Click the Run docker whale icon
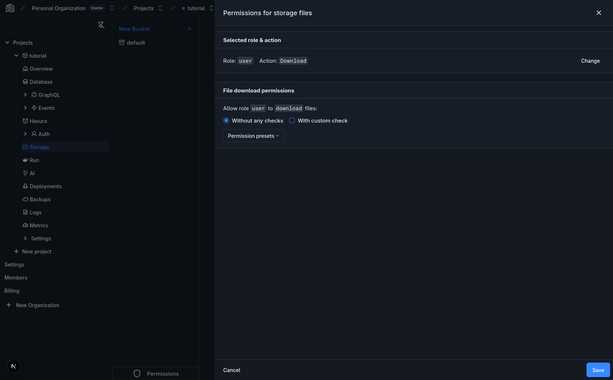This screenshot has height=380, width=613. click(25, 160)
